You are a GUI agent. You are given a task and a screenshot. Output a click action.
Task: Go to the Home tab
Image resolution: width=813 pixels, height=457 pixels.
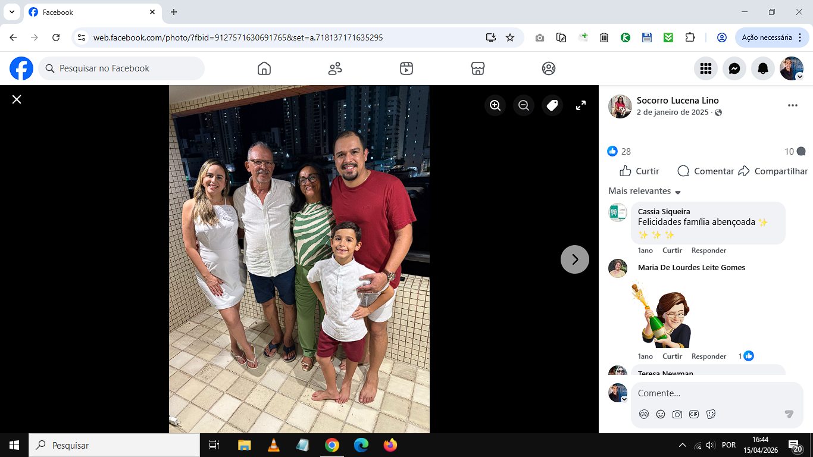tap(264, 68)
